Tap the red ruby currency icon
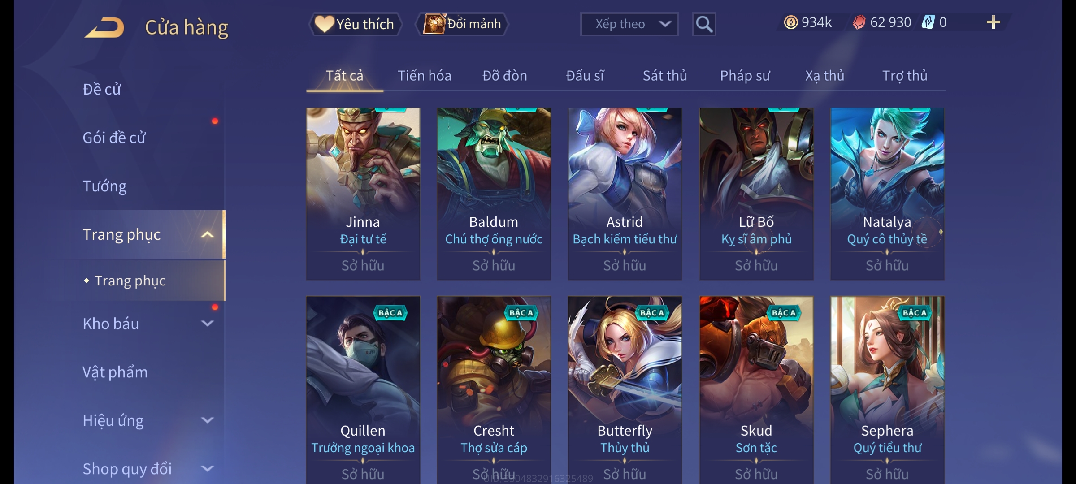This screenshot has width=1076, height=484. point(859,22)
